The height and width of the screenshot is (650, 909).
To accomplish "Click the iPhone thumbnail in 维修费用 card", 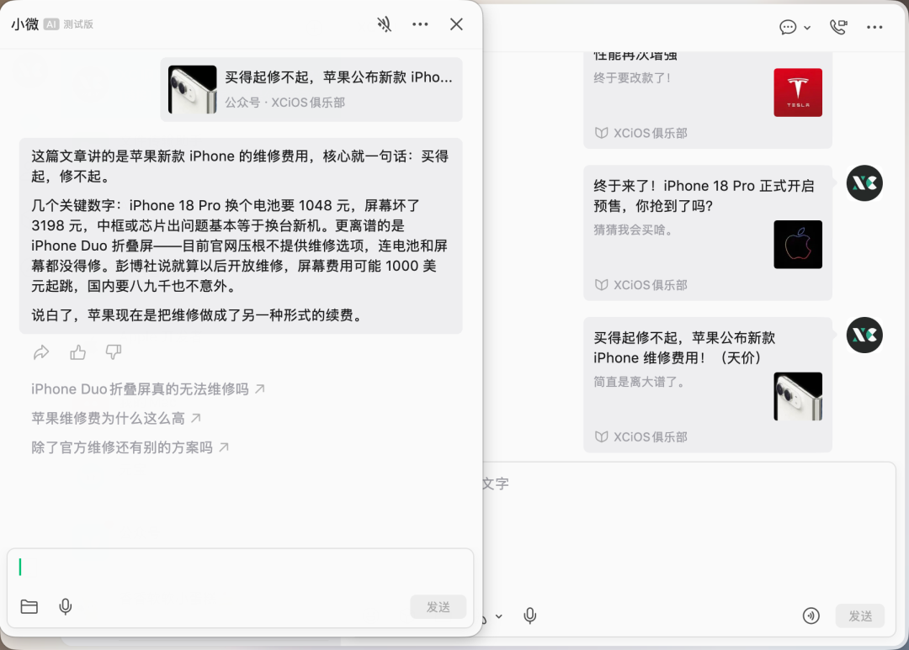I will tap(798, 396).
